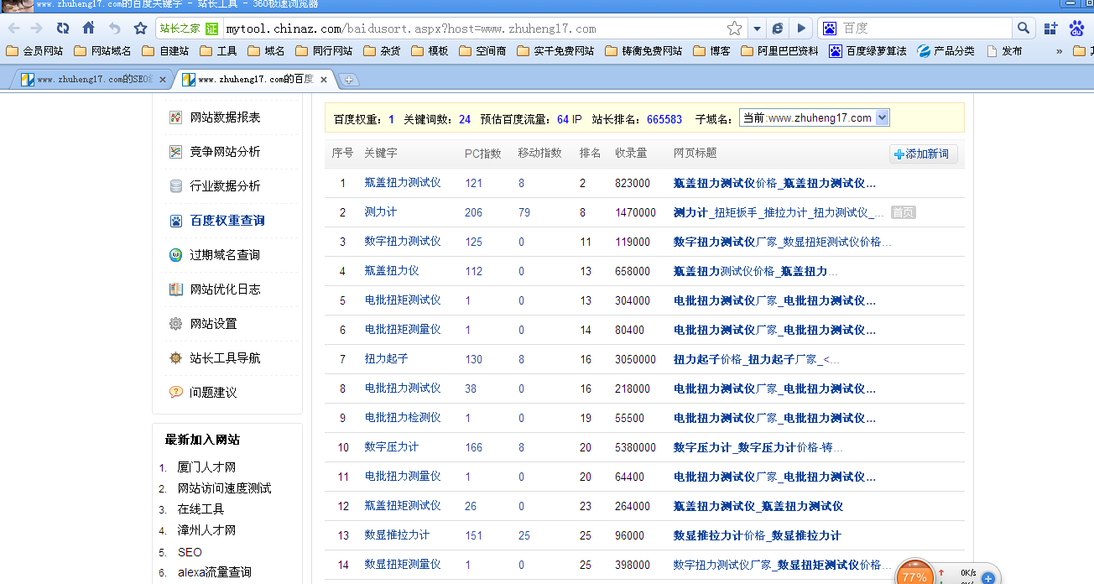
Task: Open the 测力计 keyword link
Action: (x=380, y=212)
